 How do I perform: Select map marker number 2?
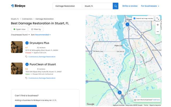click(120, 93)
